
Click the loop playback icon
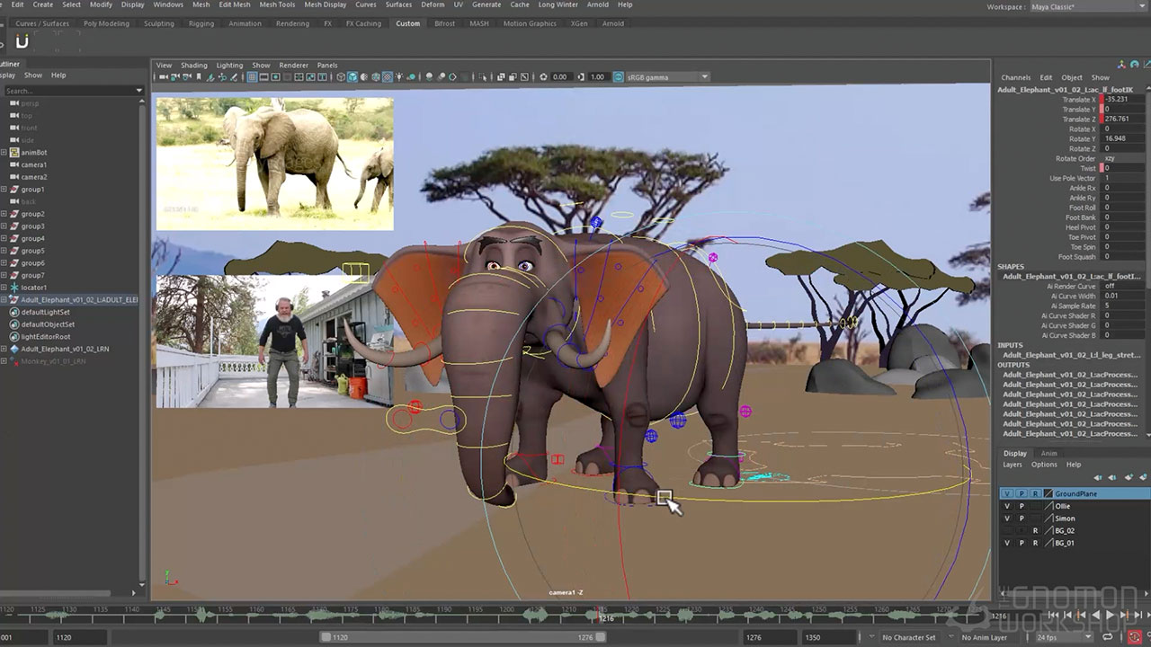pos(1109,637)
